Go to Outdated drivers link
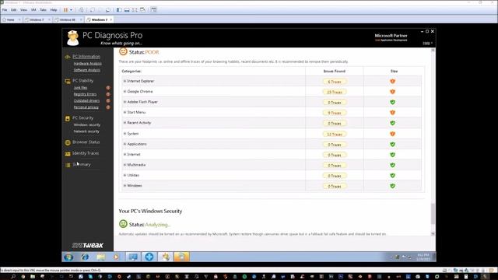 (86, 100)
